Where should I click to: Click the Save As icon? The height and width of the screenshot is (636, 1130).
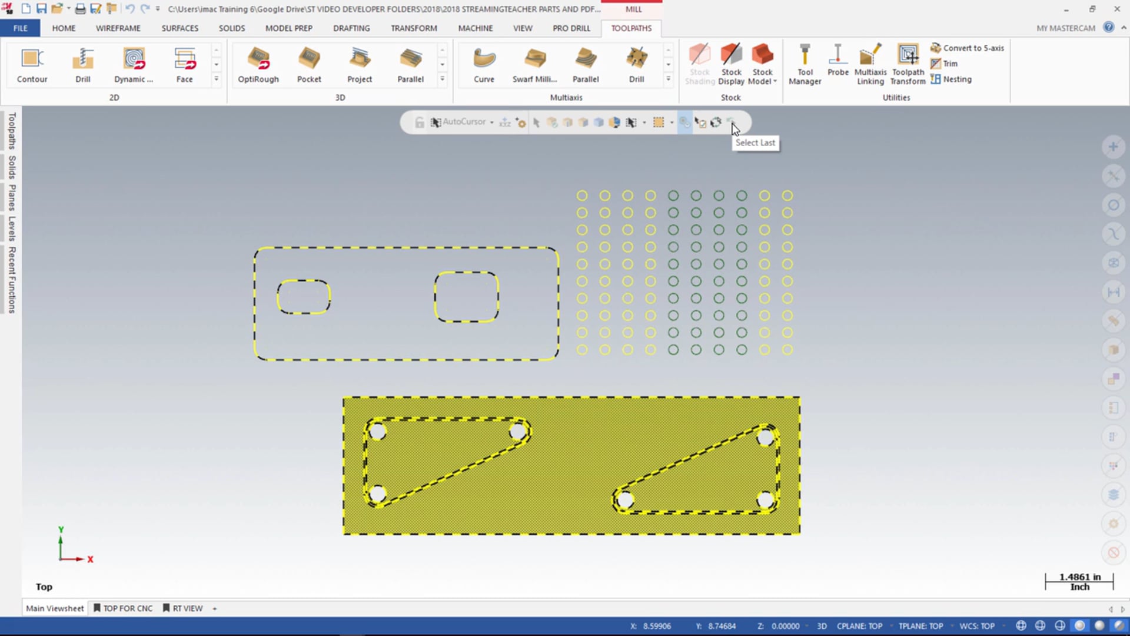click(95, 9)
